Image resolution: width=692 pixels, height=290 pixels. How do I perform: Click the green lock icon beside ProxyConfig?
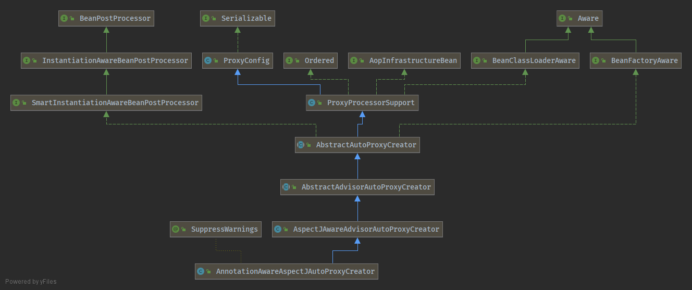pos(217,61)
